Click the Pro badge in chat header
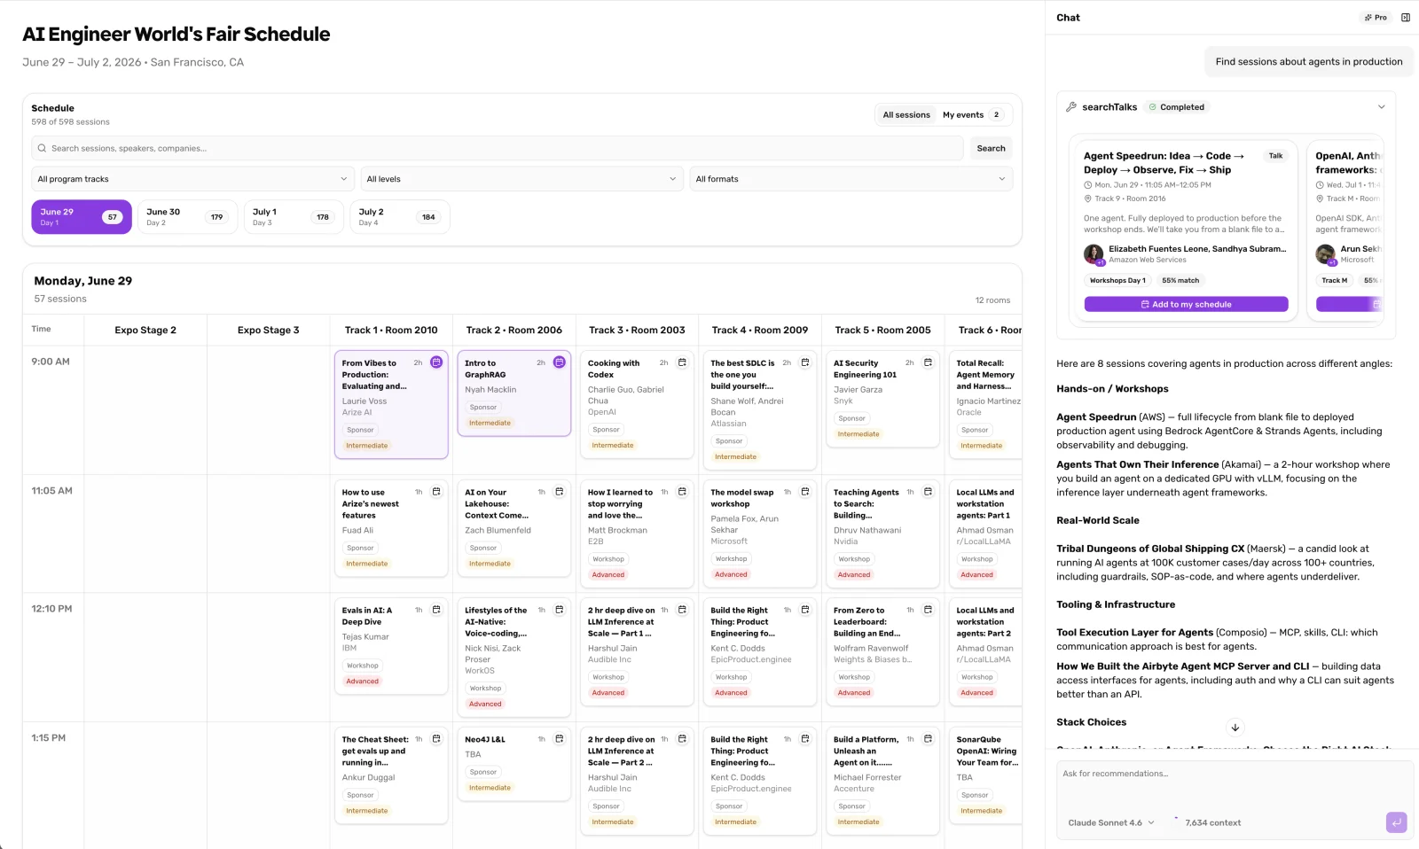 pos(1376,18)
